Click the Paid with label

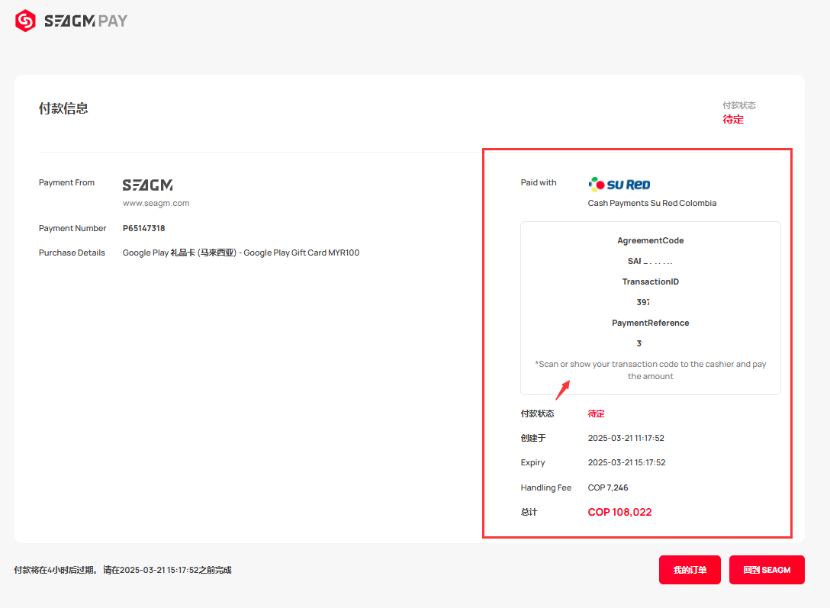539,182
